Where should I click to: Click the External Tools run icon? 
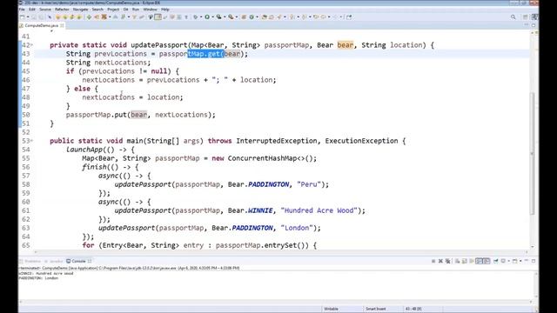(231, 17)
